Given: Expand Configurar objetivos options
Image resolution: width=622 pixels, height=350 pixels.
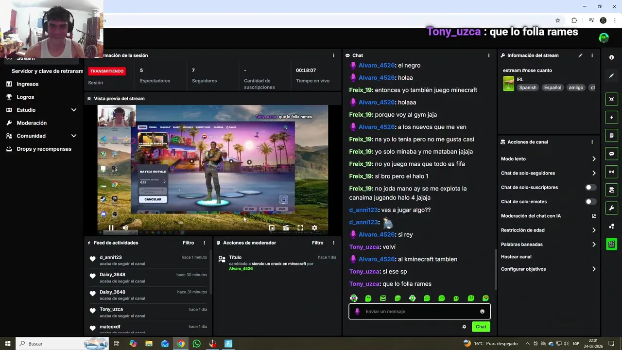Looking at the screenshot, I should click(x=594, y=269).
